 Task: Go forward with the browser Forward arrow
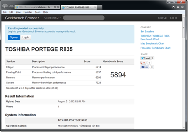click(11, 7)
